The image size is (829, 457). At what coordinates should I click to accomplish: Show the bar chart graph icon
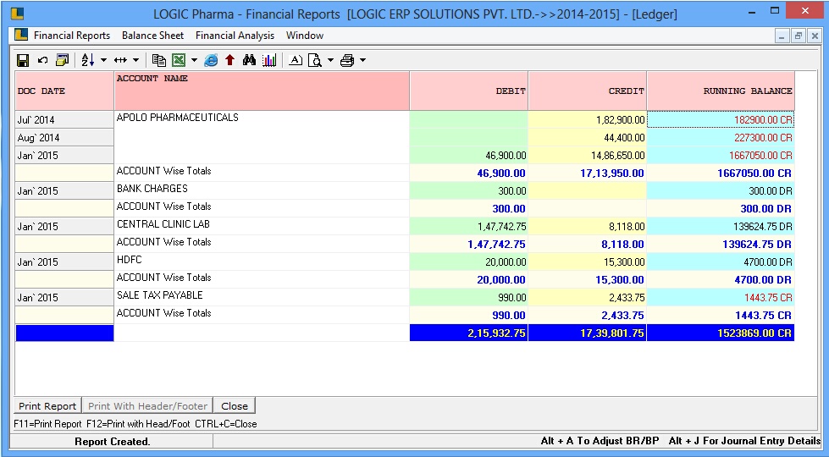[269, 60]
